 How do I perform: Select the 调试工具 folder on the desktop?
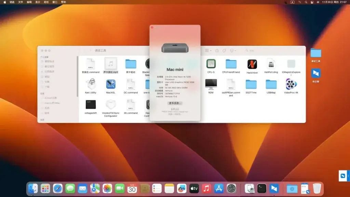316,53
